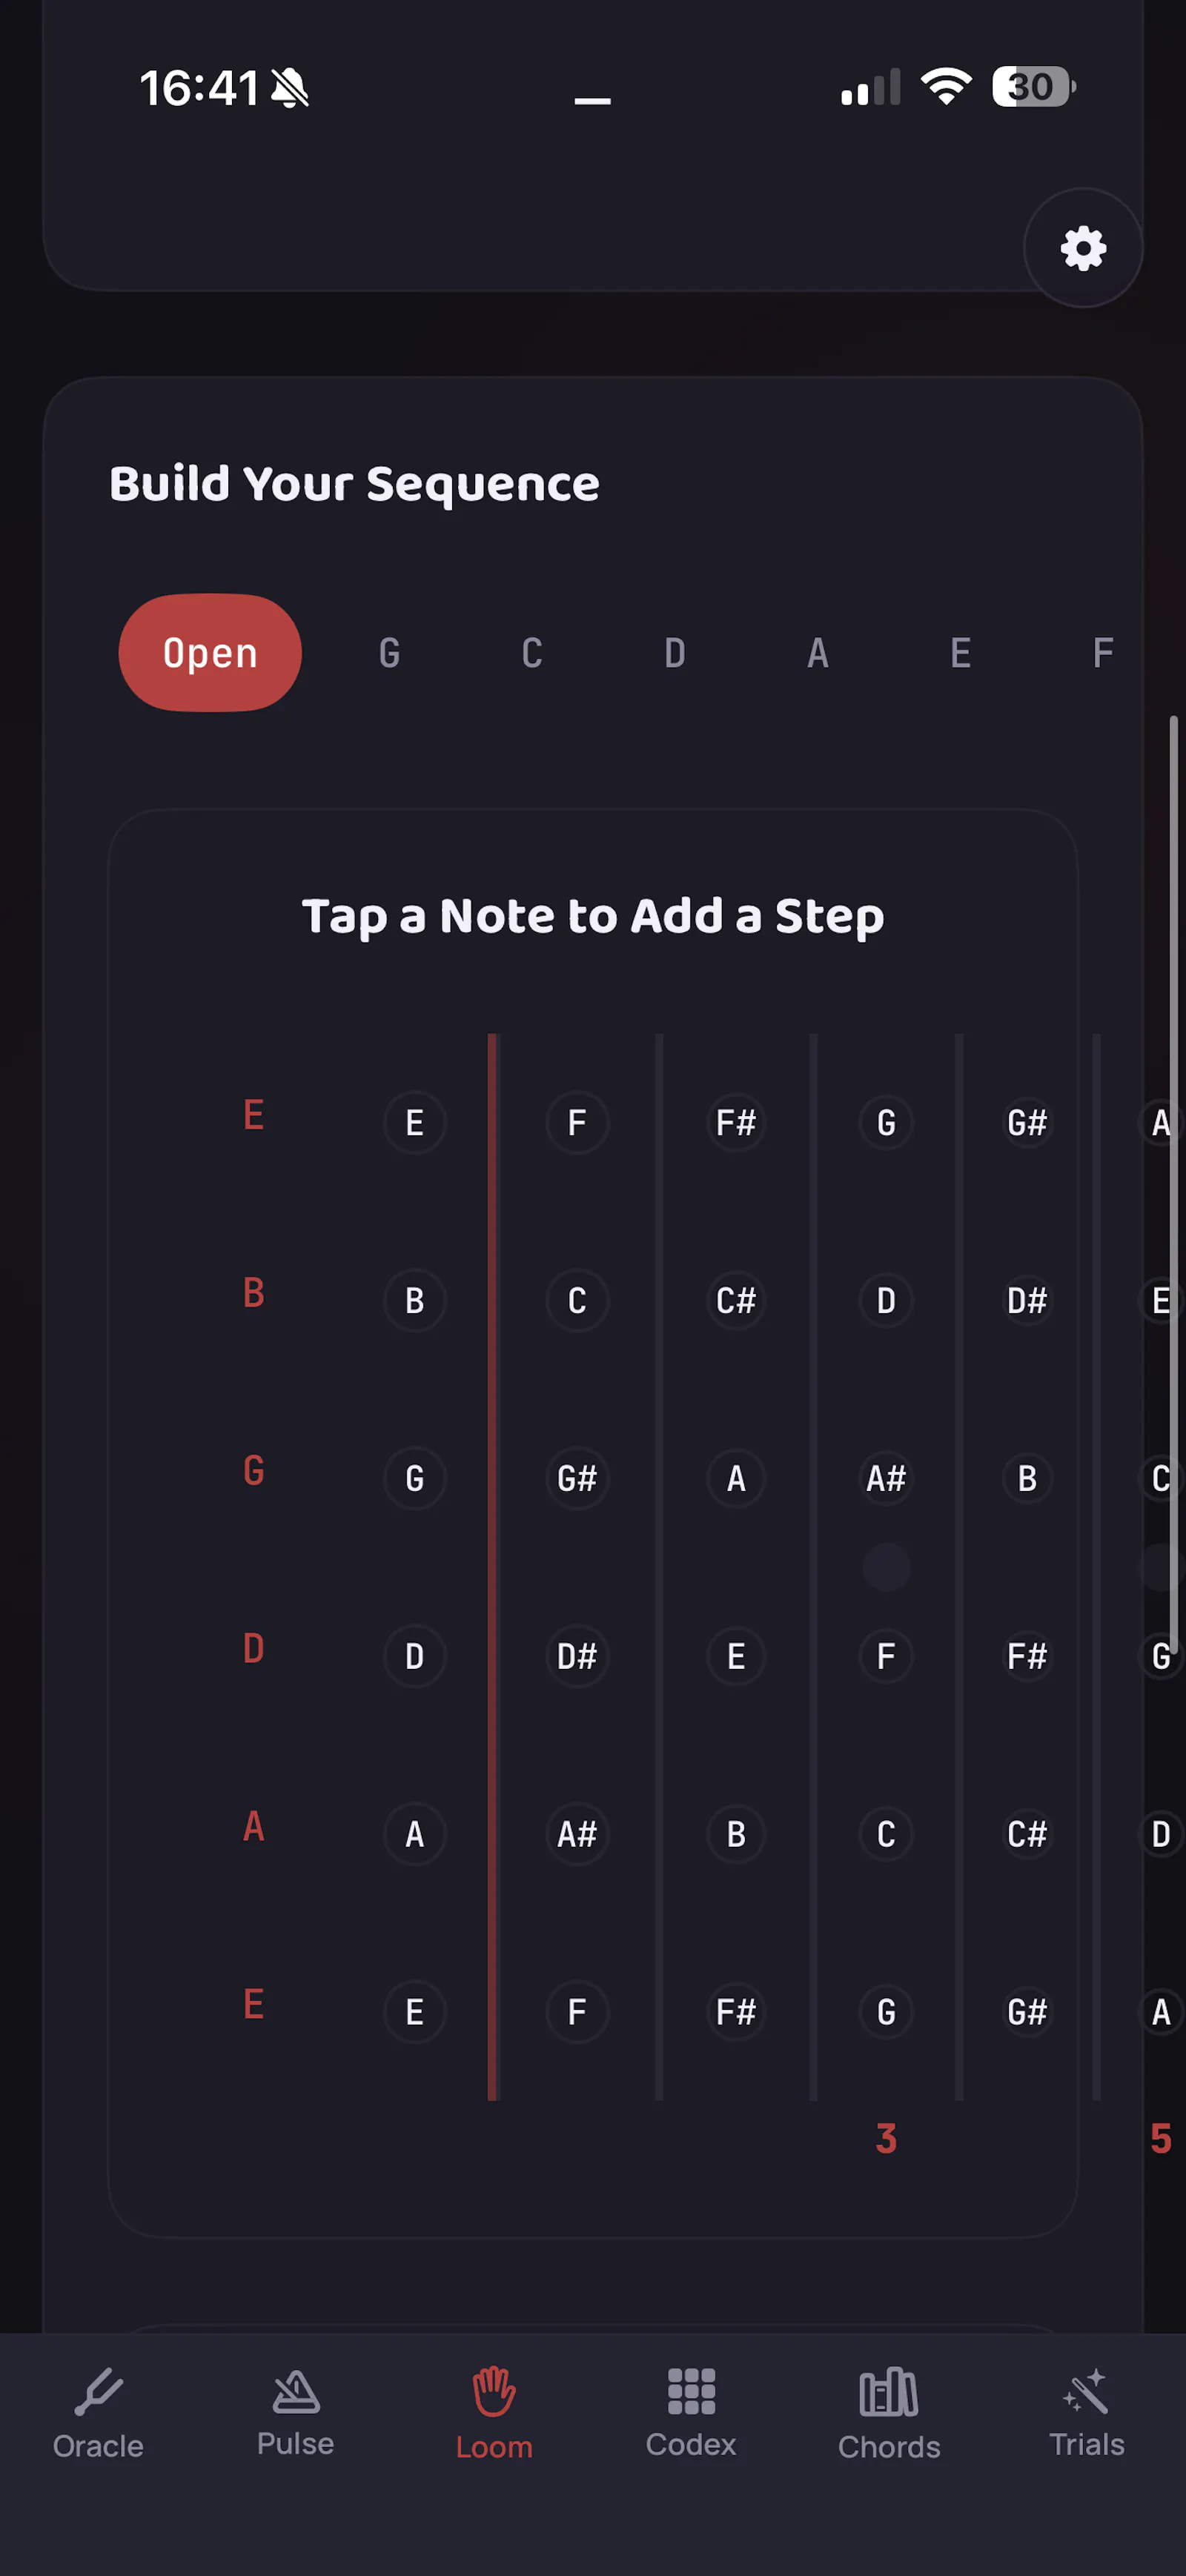Screen dimensions: 1186x2576
Task: Choose the C key filter option
Action: [532, 653]
